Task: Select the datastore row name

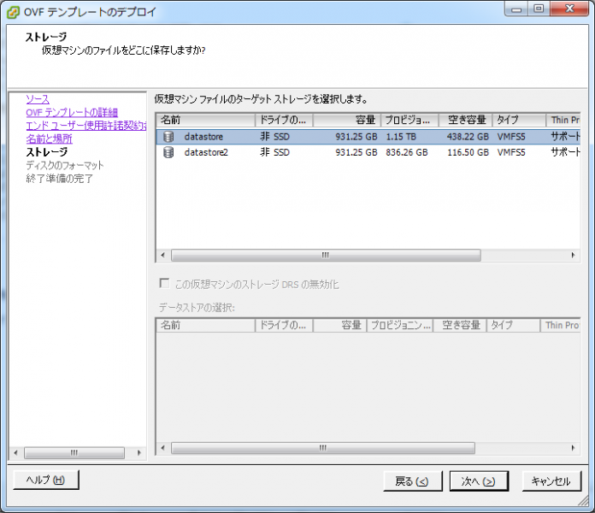Action: pos(203,137)
